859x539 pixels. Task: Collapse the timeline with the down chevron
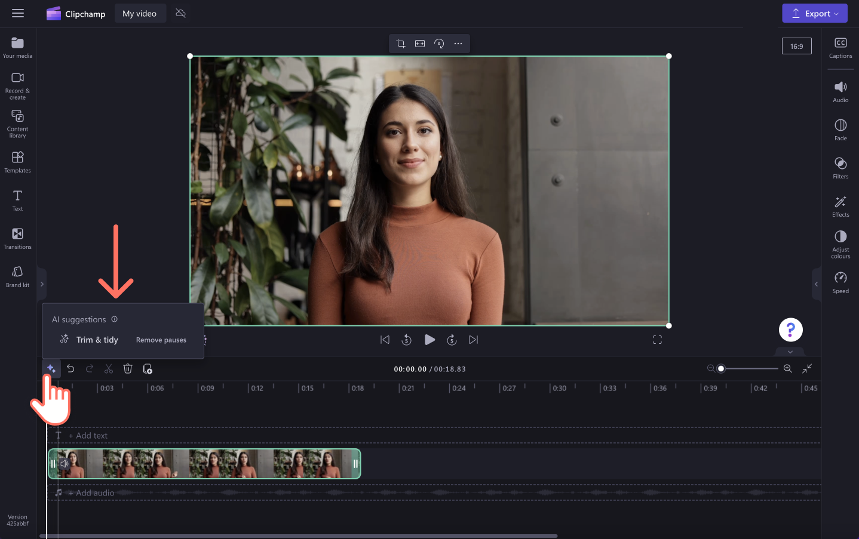[790, 352]
